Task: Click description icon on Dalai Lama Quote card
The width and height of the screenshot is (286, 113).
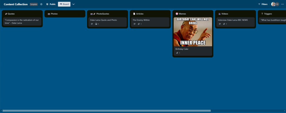Action: pyautogui.click(x=92, y=24)
